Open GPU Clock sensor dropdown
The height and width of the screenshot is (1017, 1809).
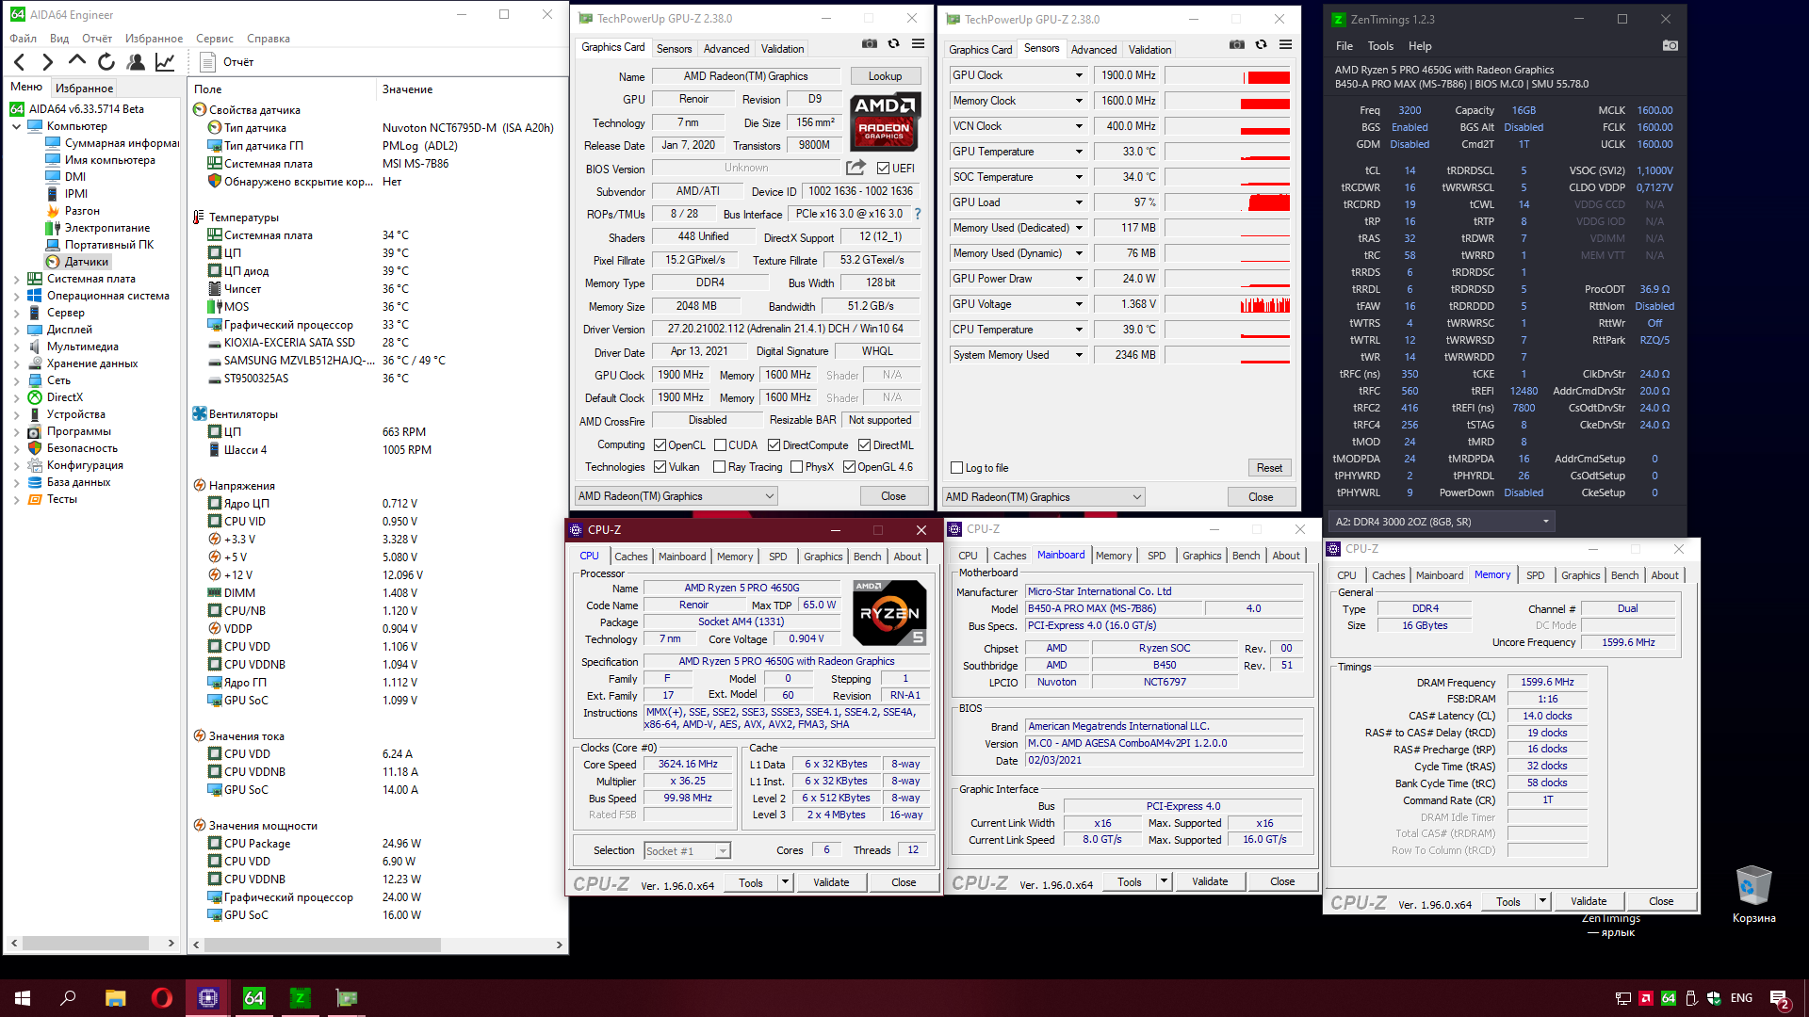point(1079,75)
